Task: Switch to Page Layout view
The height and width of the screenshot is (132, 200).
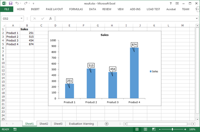Action: click(x=145, y=129)
